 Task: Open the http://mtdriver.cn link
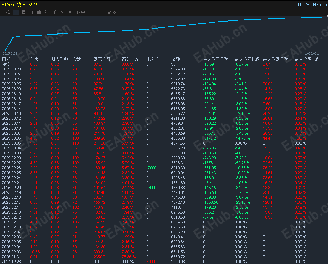tap(312, 5)
